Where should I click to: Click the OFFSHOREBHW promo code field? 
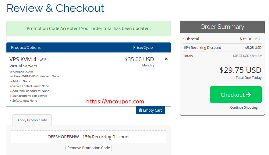(x=89, y=137)
